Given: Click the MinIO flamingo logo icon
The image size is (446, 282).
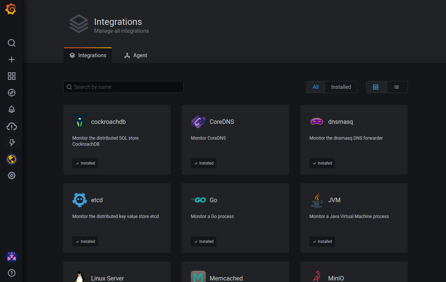Looking at the screenshot, I should pos(317,277).
